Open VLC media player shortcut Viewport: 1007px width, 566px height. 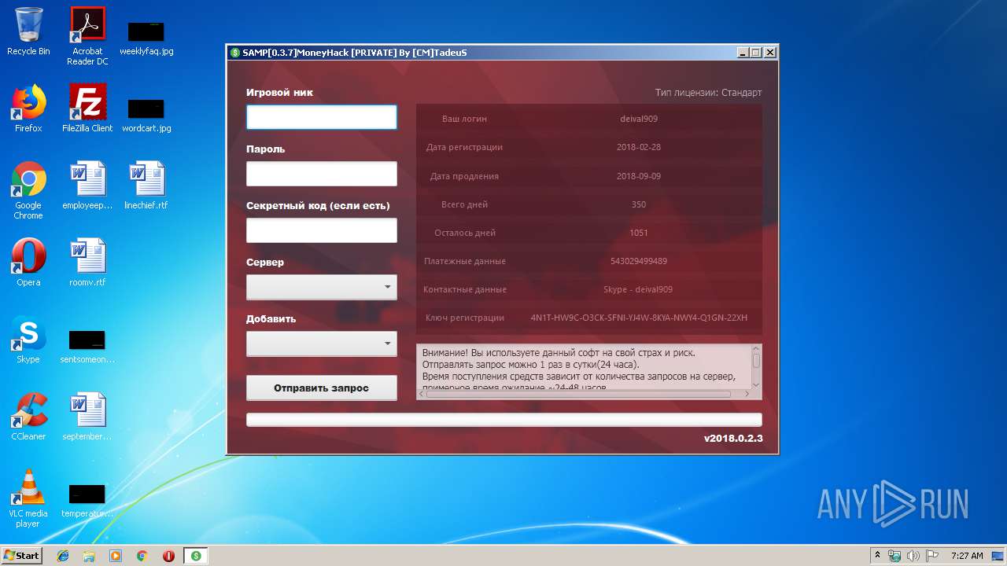[x=28, y=498]
